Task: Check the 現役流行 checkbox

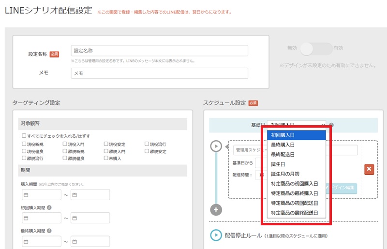Action: pyautogui.click(x=147, y=144)
